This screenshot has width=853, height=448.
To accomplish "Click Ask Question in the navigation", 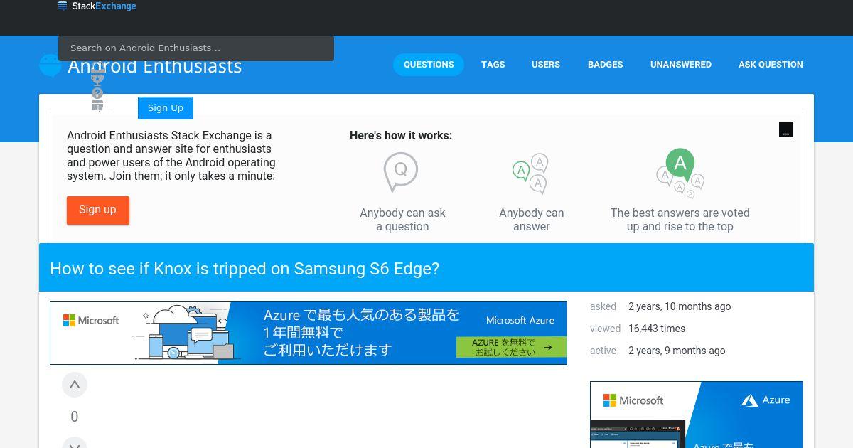I will tap(771, 65).
